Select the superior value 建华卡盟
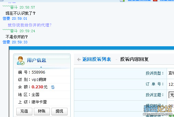The image size is (174, 117). point(39,102)
